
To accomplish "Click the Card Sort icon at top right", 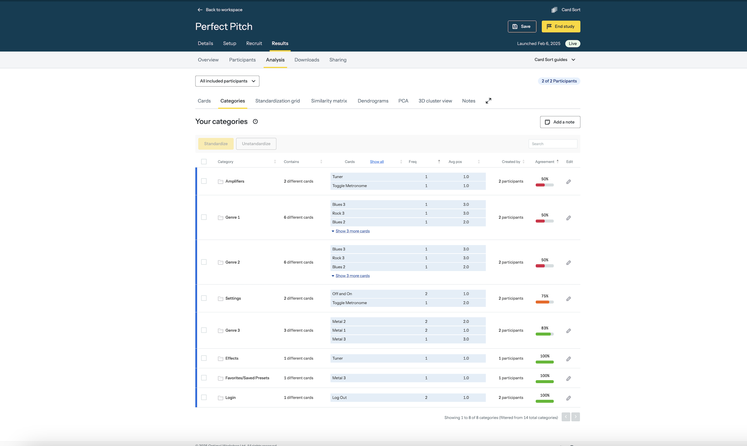I will coord(554,10).
